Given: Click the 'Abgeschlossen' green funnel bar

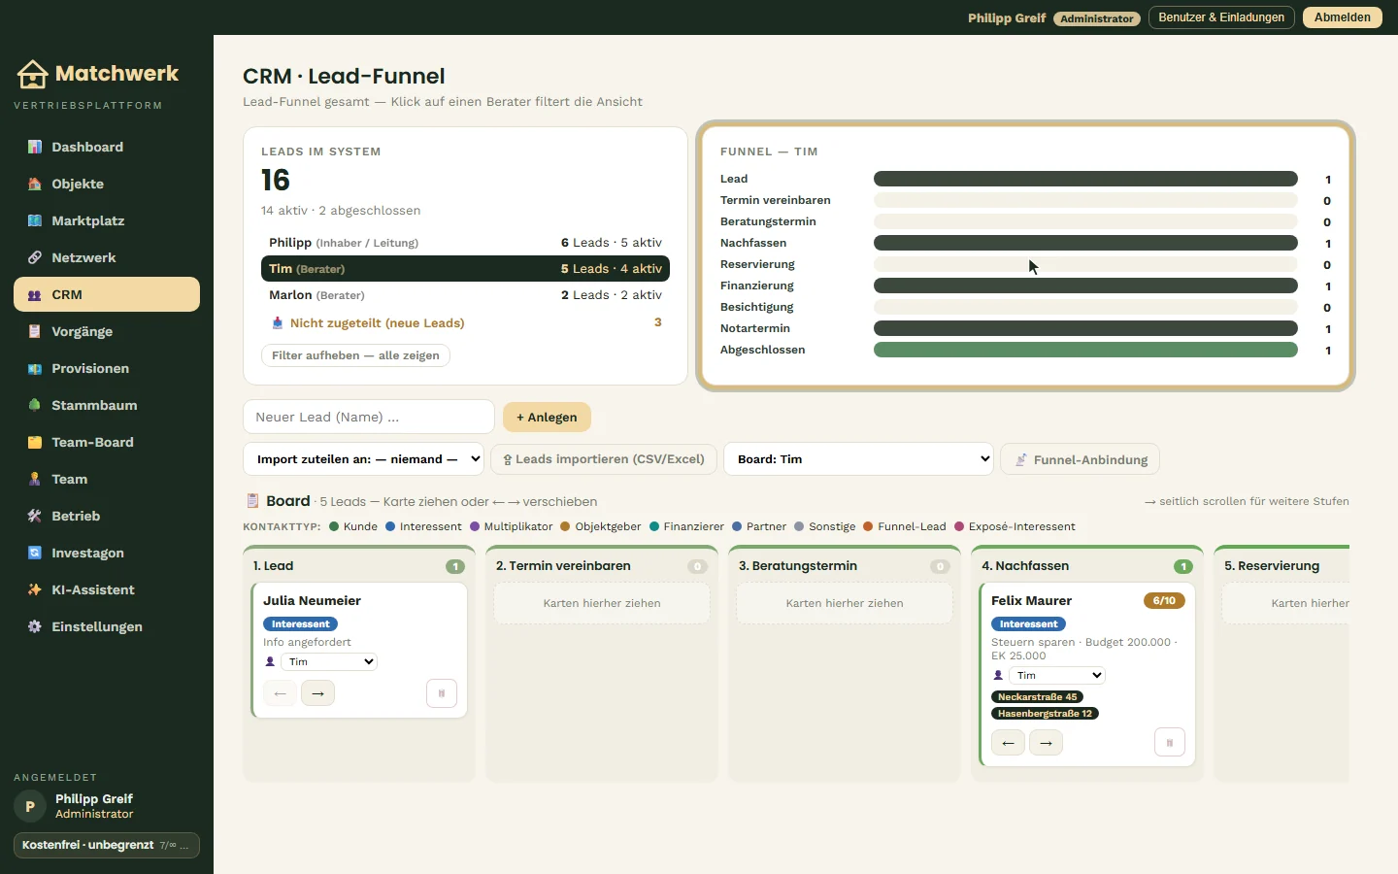Looking at the screenshot, I should (1085, 350).
